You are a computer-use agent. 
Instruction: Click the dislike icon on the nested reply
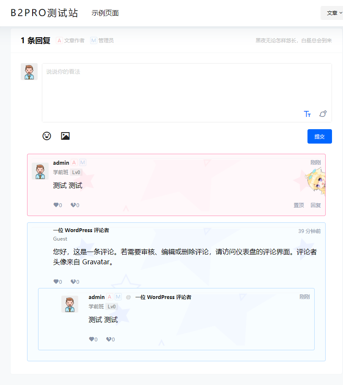(x=109, y=339)
